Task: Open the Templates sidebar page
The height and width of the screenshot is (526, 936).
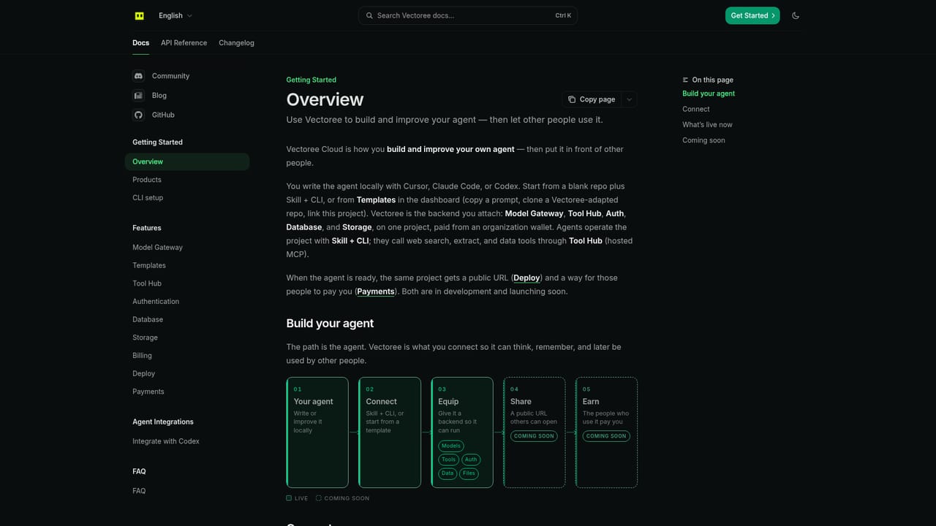Action: pos(187,266)
